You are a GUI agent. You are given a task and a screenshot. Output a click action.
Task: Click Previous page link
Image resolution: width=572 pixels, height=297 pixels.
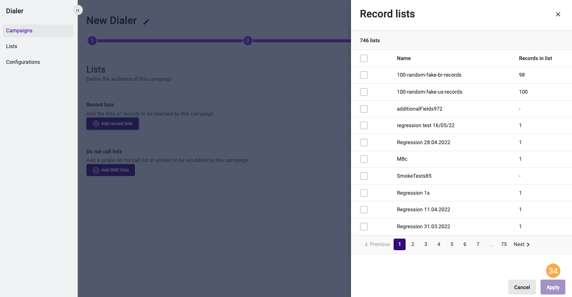tap(377, 244)
